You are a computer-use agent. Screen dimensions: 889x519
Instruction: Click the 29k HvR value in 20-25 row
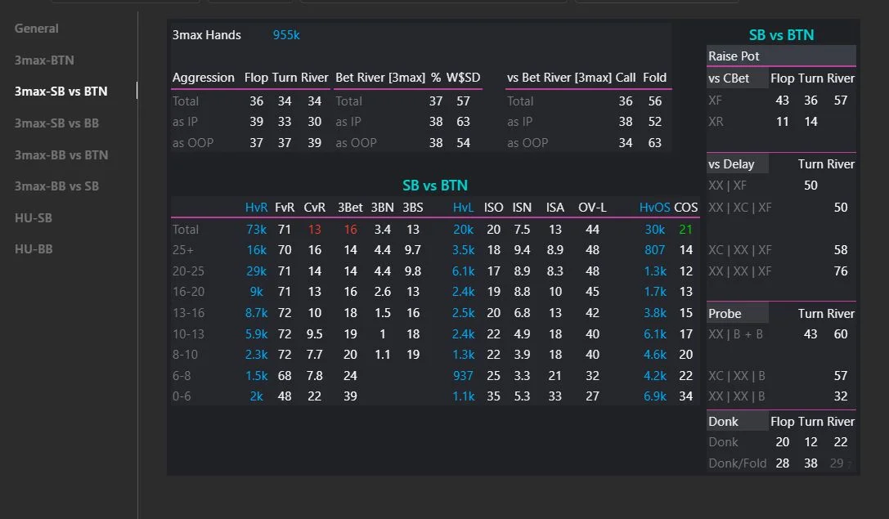tap(256, 271)
